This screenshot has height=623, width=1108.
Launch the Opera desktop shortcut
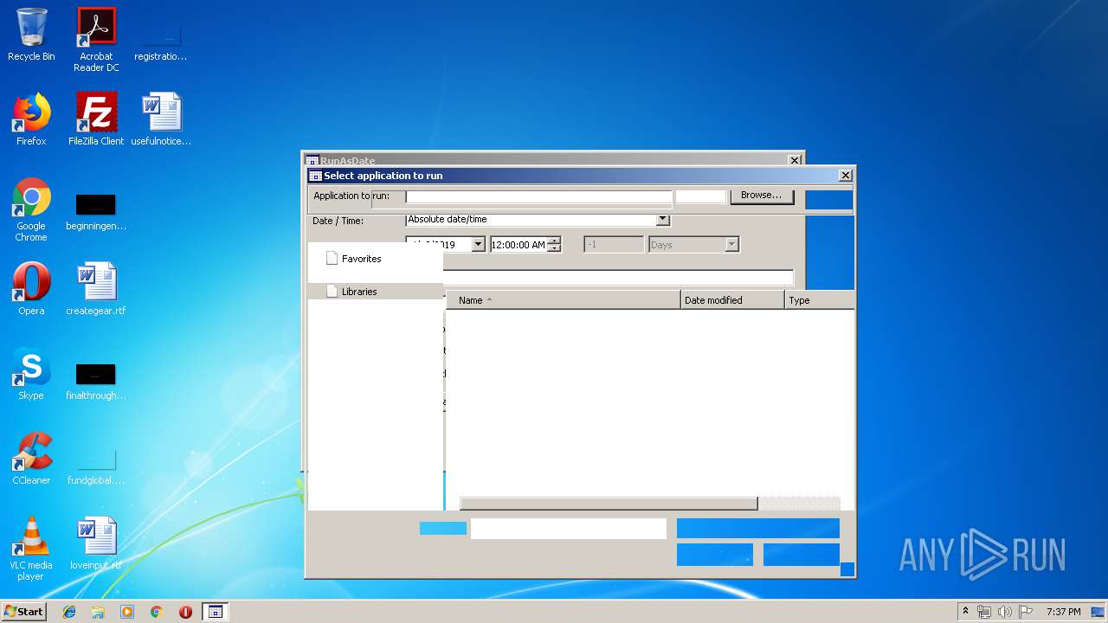pyautogui.click(x=31, y=289)
